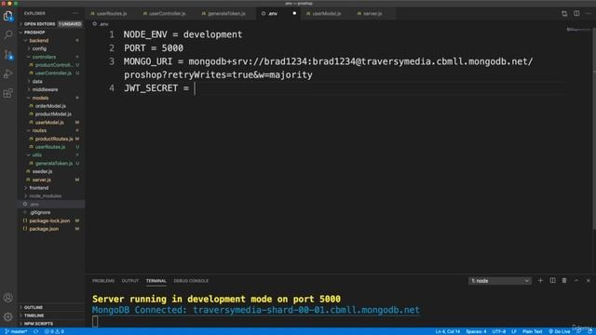This screenshot has width=596, height=335.
Task: Split the editor to the right
Action: (576, 14)
